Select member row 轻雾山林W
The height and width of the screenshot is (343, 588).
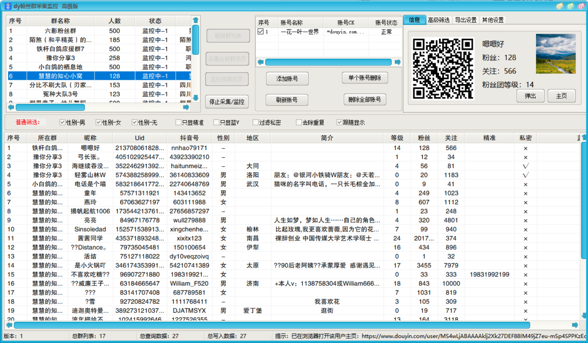[292, 175]
